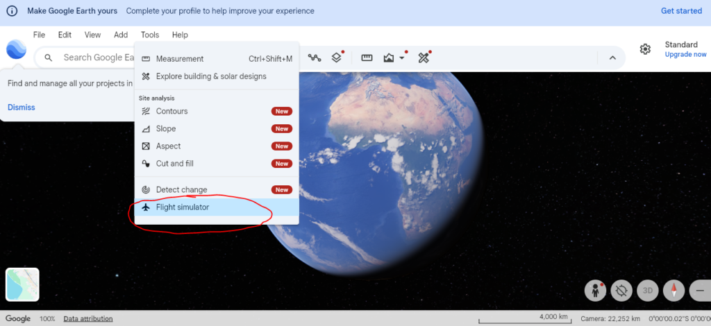Open the settings gear icon

pyautogui.click(x=645, y=49)
